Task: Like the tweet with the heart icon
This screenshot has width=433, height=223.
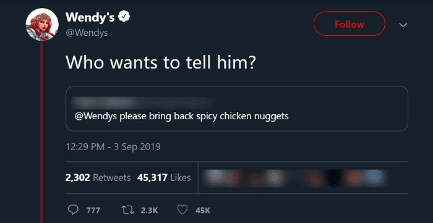Action: pyautogui.click(x=182, y=210)
